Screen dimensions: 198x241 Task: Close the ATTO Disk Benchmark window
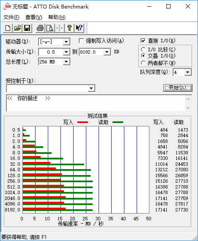188,6
